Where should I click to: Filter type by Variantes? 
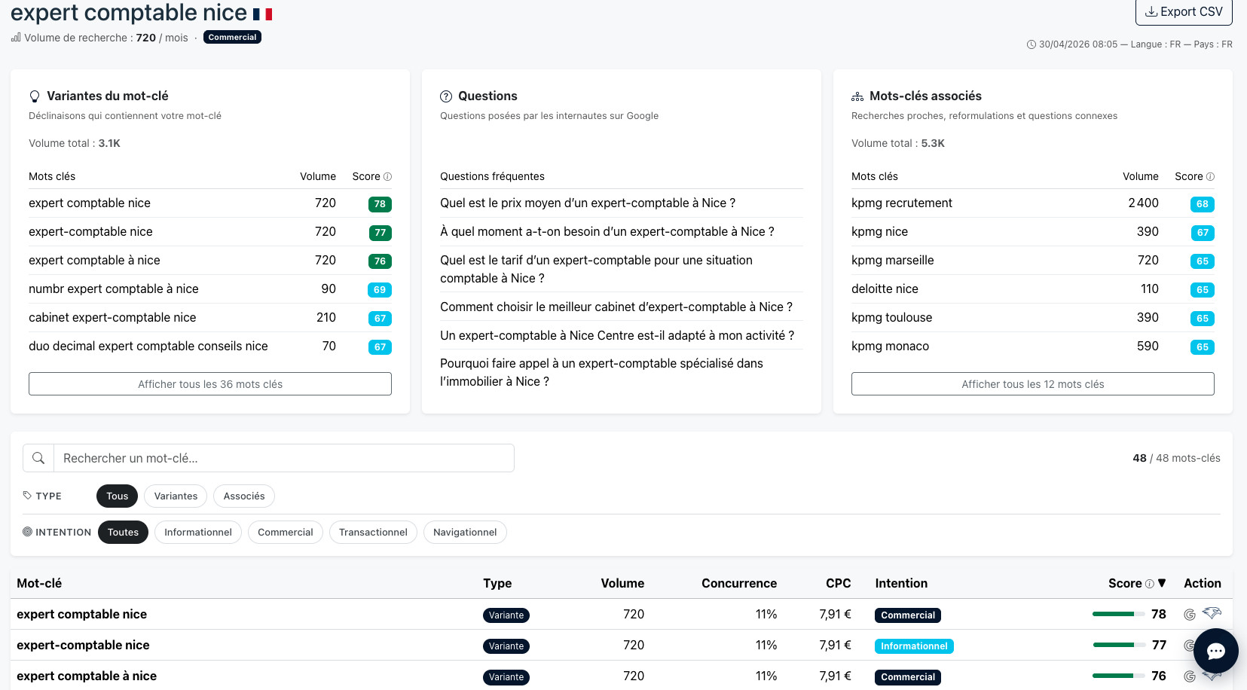(176, 496)
